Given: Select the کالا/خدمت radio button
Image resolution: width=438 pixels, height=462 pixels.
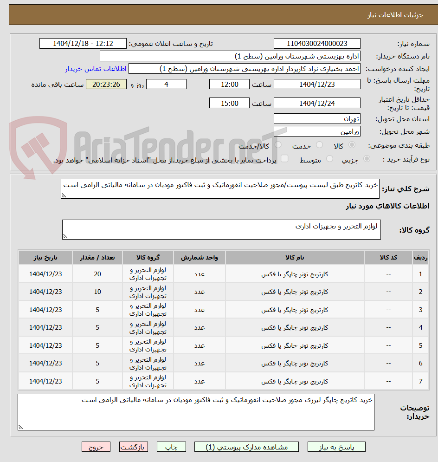Looking at the screenshot, I should click(x=278, y=145).
